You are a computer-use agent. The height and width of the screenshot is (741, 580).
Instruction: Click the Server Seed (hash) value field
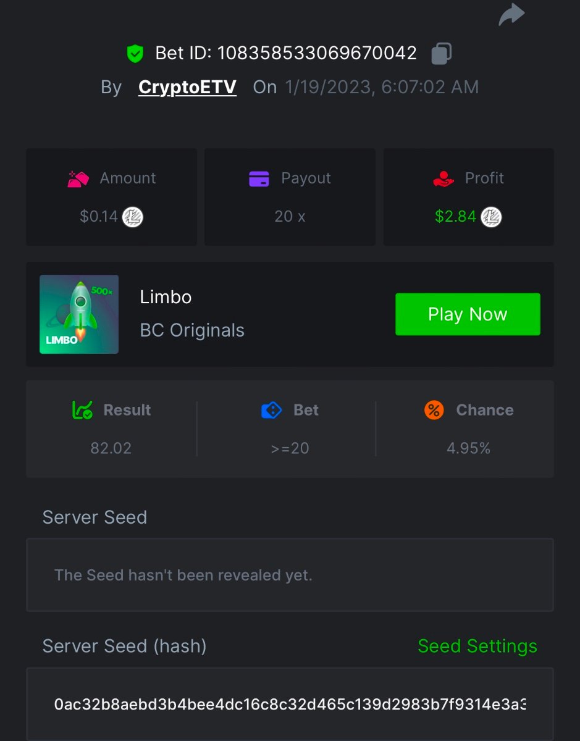[290, 704]
